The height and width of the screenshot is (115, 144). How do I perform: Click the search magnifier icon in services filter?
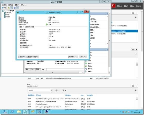(51, 90)
